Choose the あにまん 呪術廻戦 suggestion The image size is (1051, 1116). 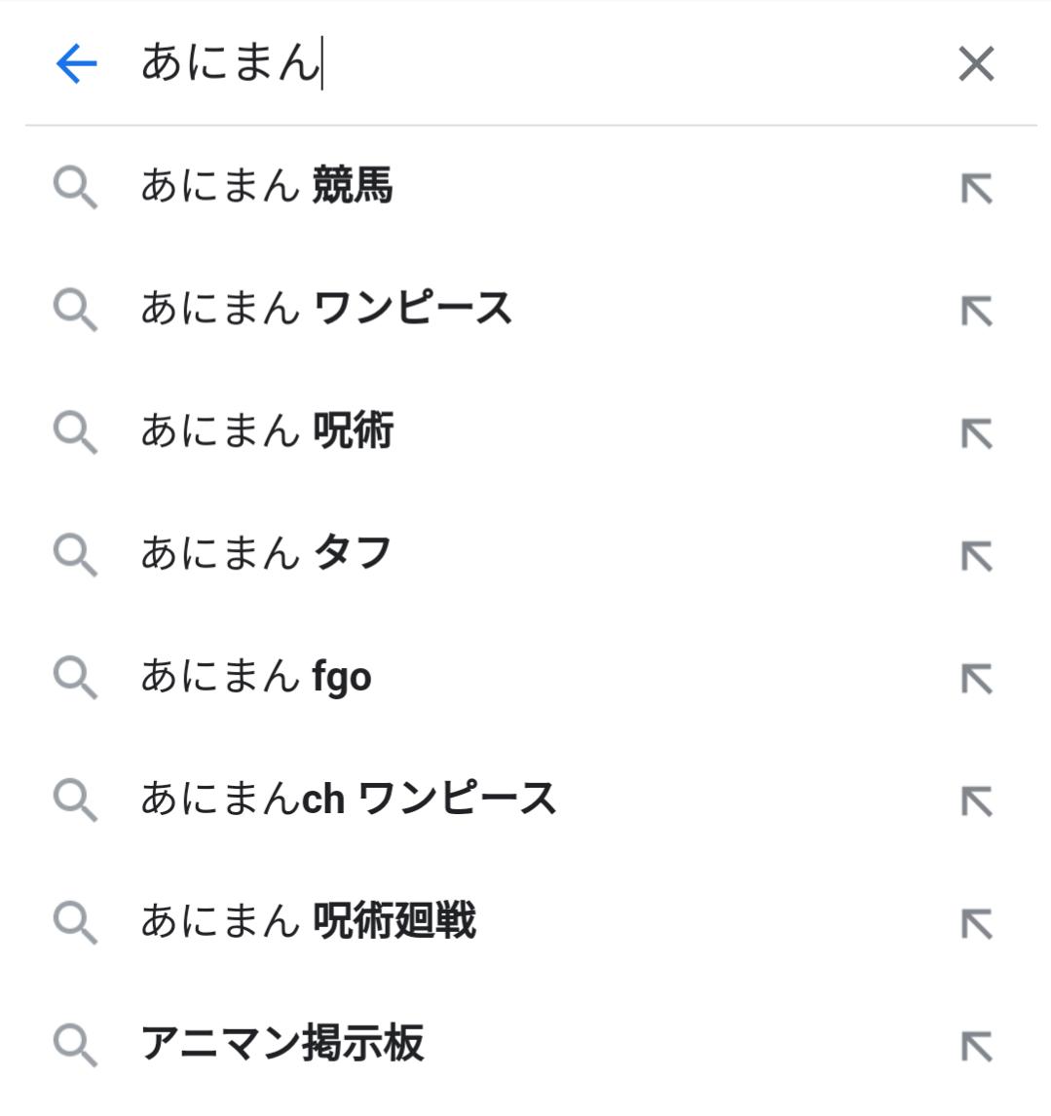308,921
